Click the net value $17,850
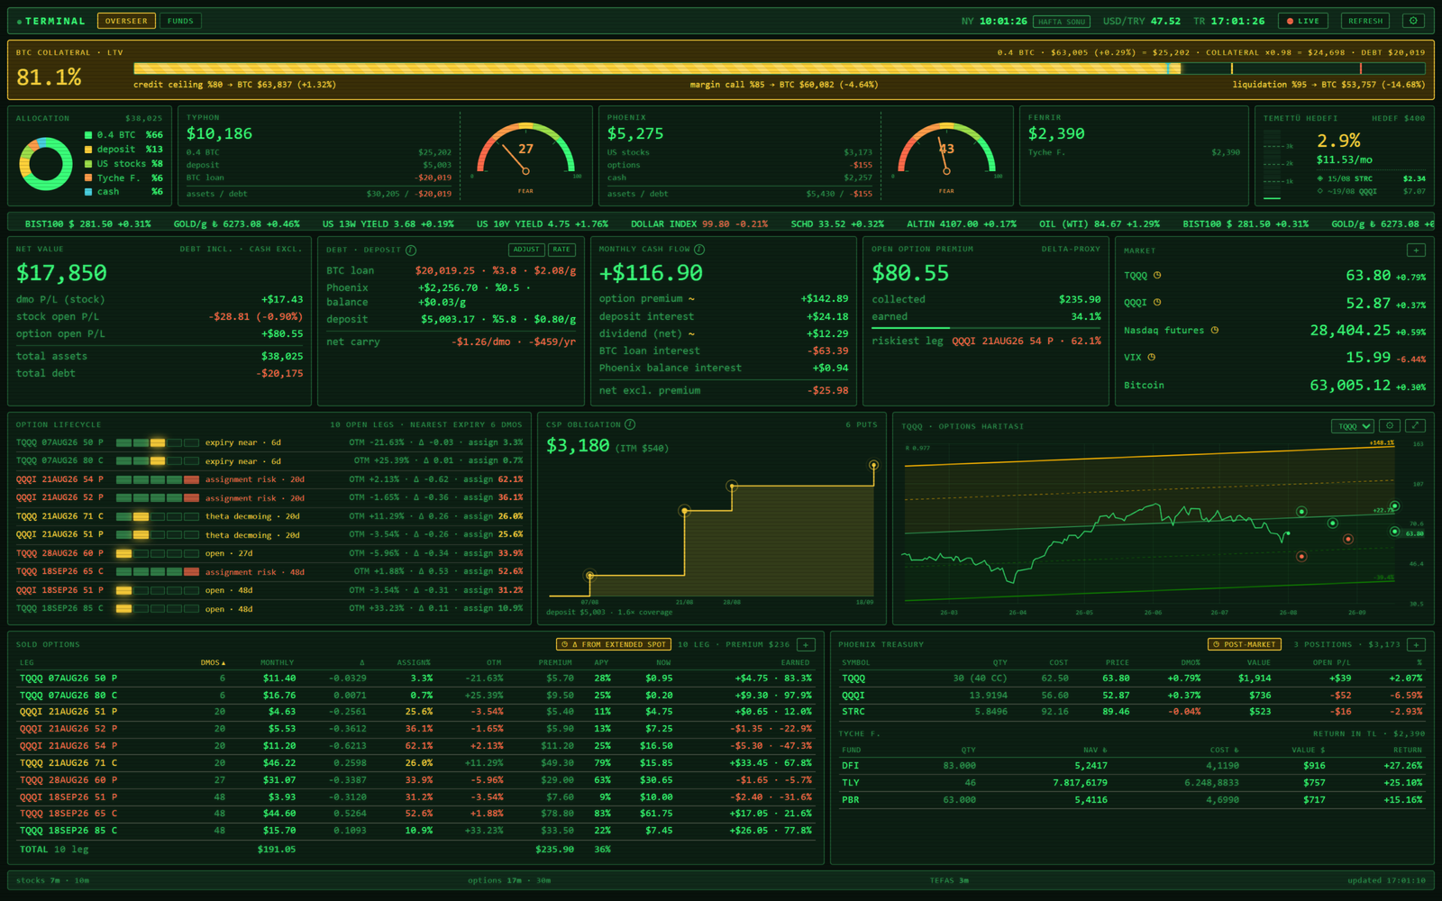The width and height of the screenshot is (1442, 901). point(61,273)
